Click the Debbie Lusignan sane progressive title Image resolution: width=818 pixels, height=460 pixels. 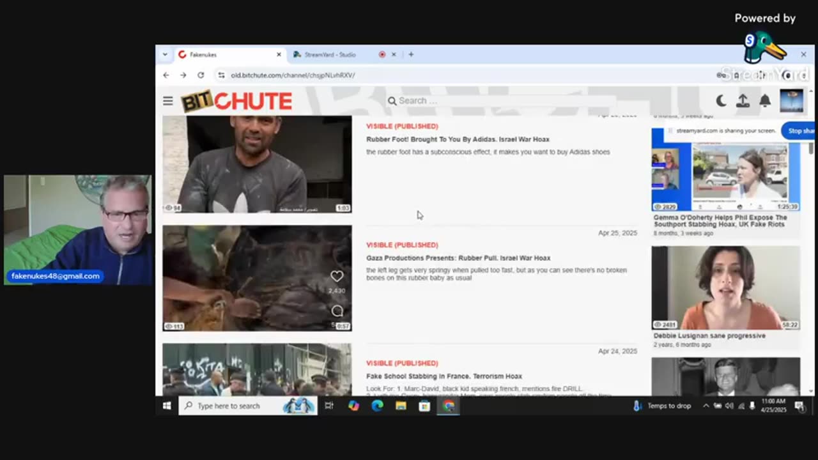tap(709, 335)
